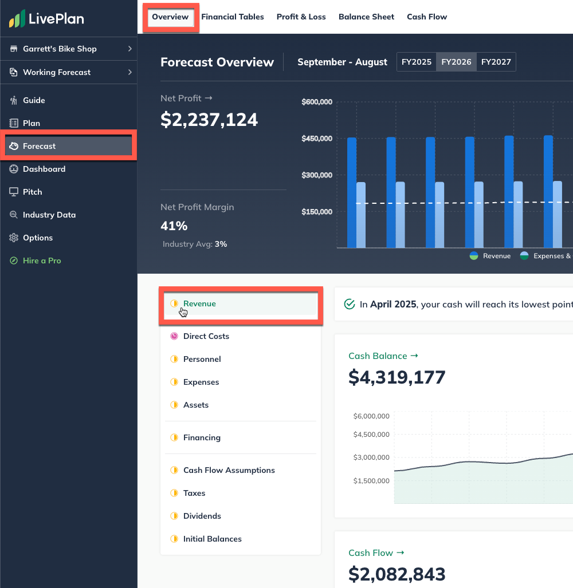Click the gauge icon beside Dashboard
The image size is (573, 588).
click(x=14, y=169)
